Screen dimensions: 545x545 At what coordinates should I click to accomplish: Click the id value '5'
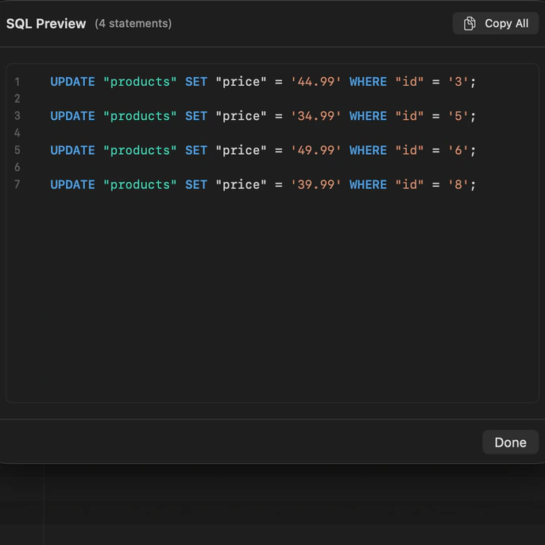pos(458,116)
